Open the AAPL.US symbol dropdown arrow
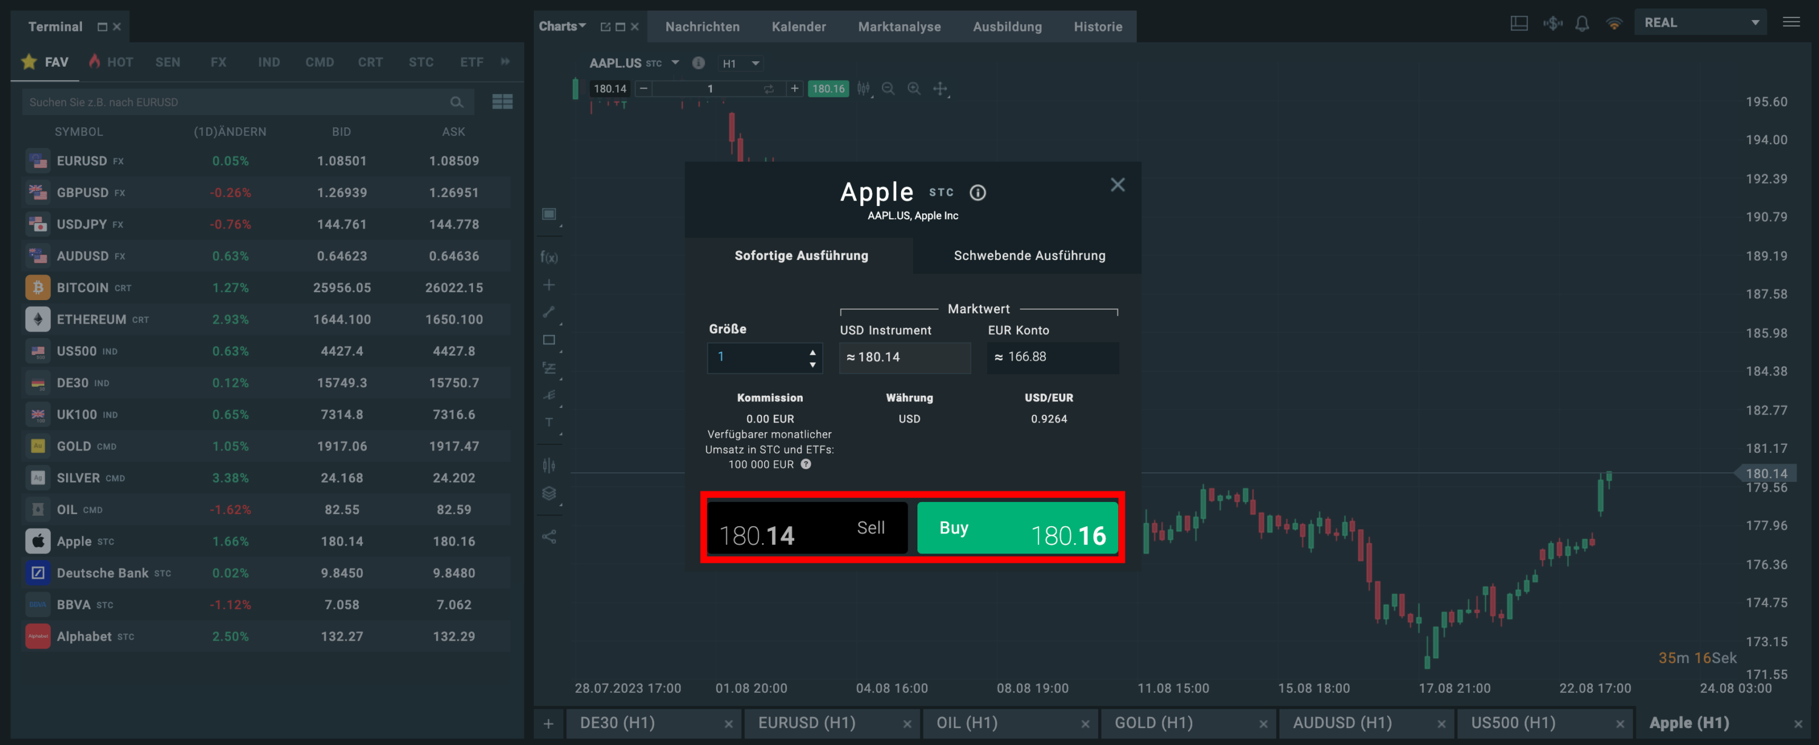 coord(675,63)
